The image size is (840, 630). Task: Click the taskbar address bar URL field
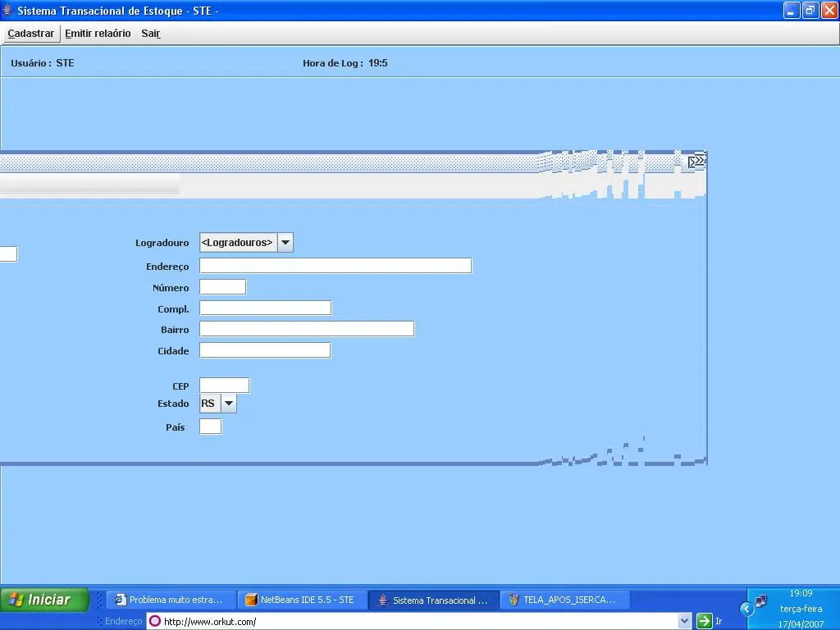pyautogui.click(x=413, y=622)
